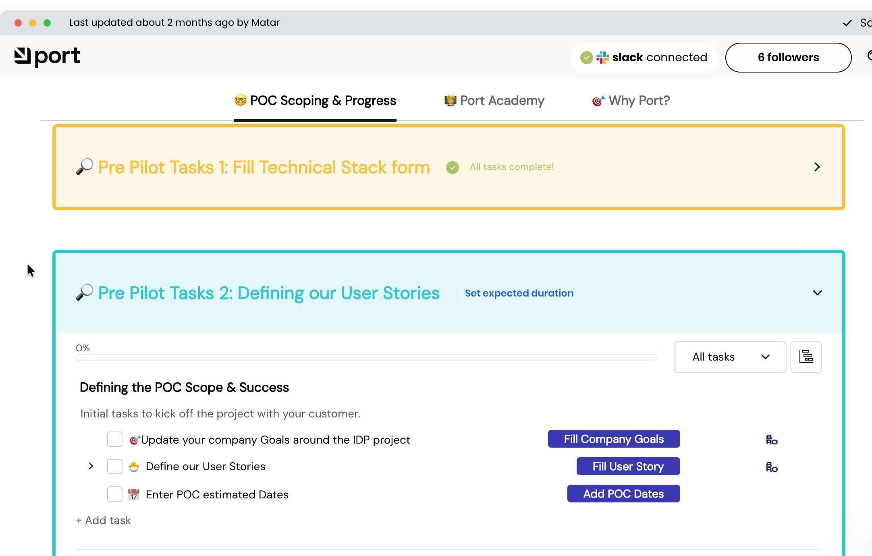This screenshot has width=872, height=556.
Task: Open the All tasks filter dropdown
Action: pyautogui.click(x=730, y=357)
